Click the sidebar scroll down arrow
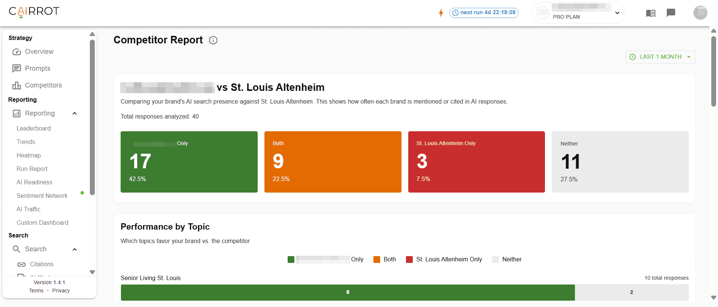 tap(92, 272)
